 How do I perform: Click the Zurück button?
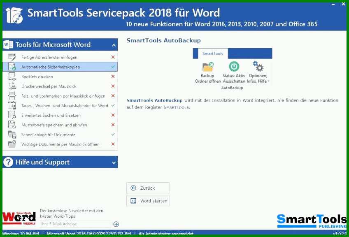tap(148, 188)
